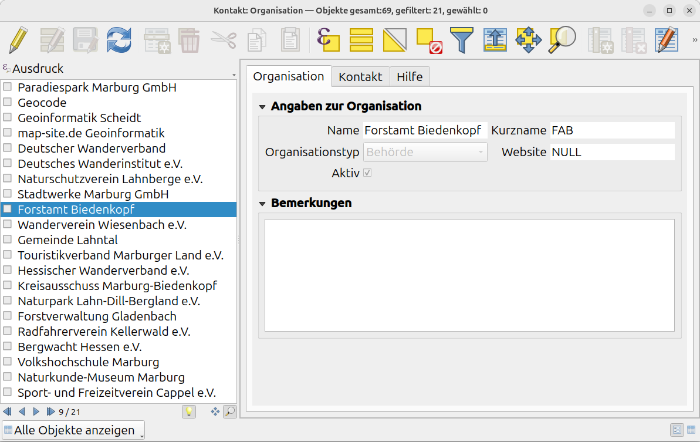Select Wanderverein Wiesenbach e.V. entry
Screen dimensions: 700x442
[119, 225]
